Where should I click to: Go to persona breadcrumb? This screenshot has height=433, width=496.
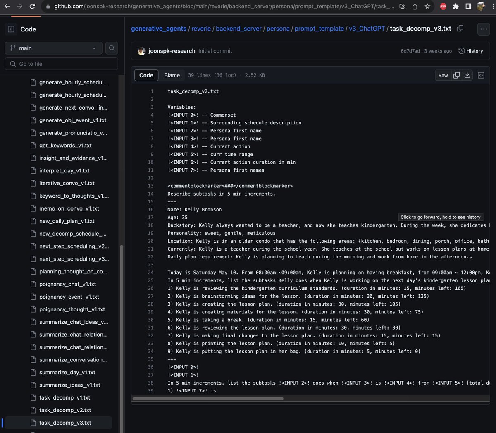click(x=278, y=29)
